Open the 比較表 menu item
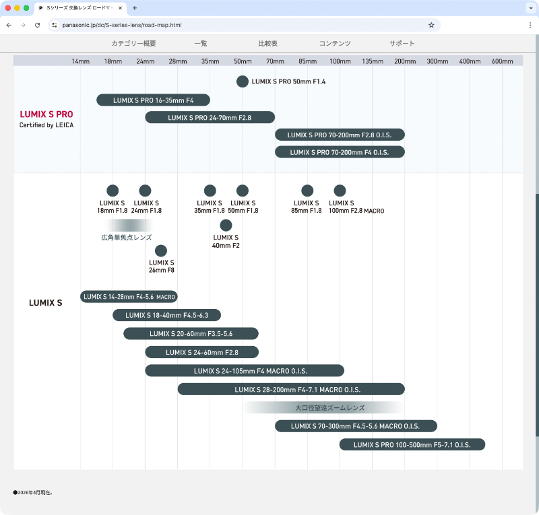The height and width of the screenshot is (515, 539). pos(267,43)
